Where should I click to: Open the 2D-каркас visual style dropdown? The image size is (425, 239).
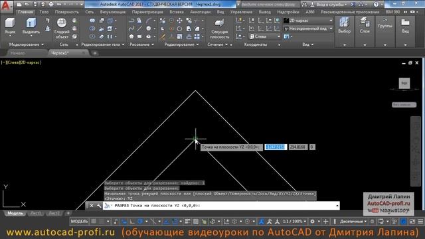[x=308, y=21]
